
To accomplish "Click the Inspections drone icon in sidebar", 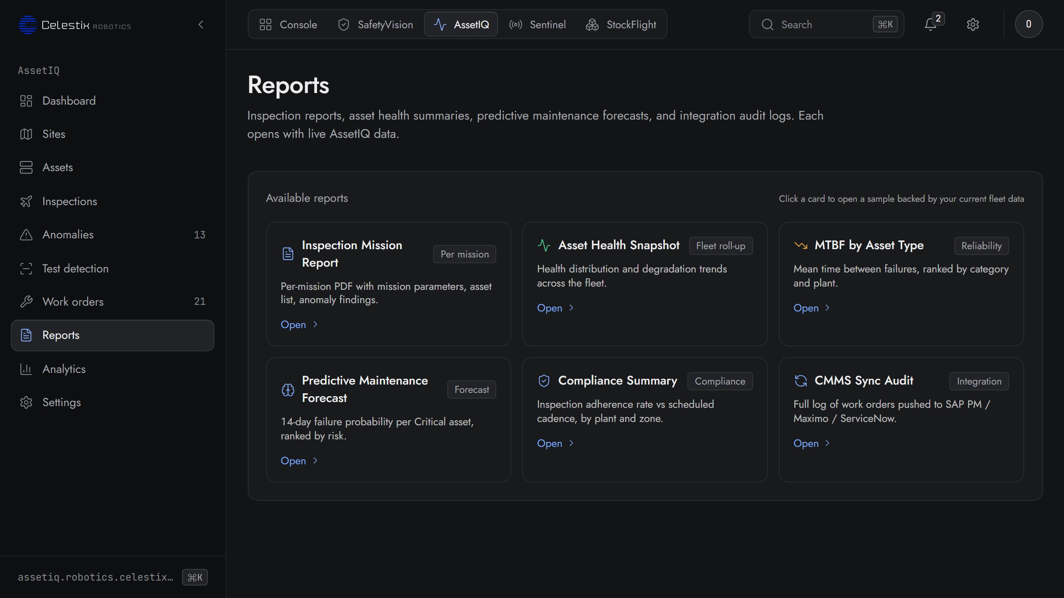I will pyautogui.click(x=26, y=201).
